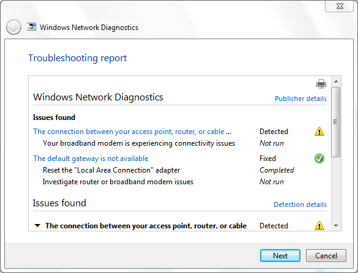Click the report scrollbar down arrow
Screen dimensions: 358x273
pos(336,226)
